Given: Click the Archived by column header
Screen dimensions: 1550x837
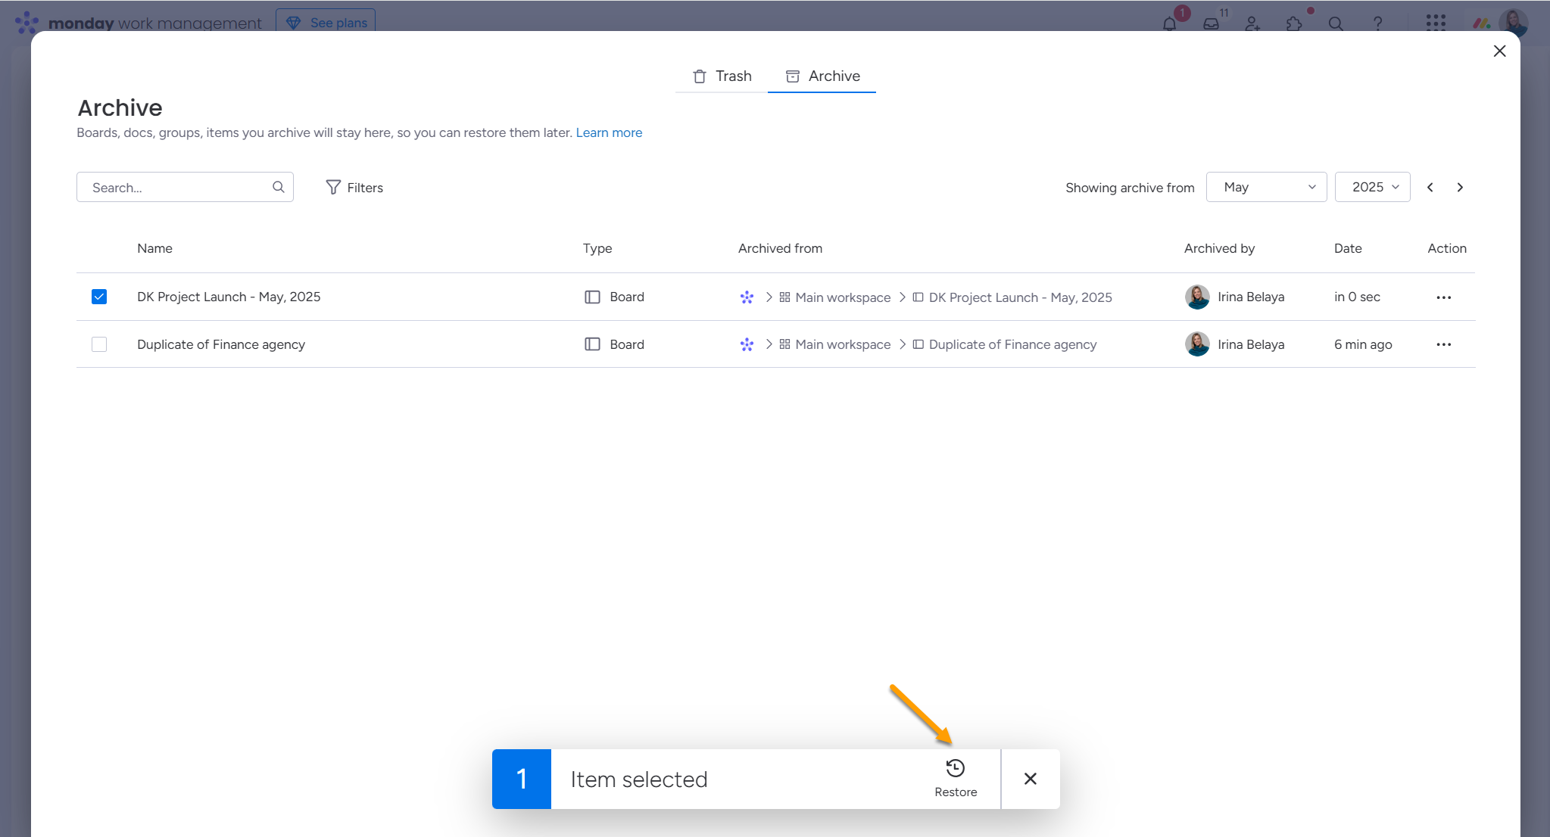Looking at the screenshot, I should 1219,248.
